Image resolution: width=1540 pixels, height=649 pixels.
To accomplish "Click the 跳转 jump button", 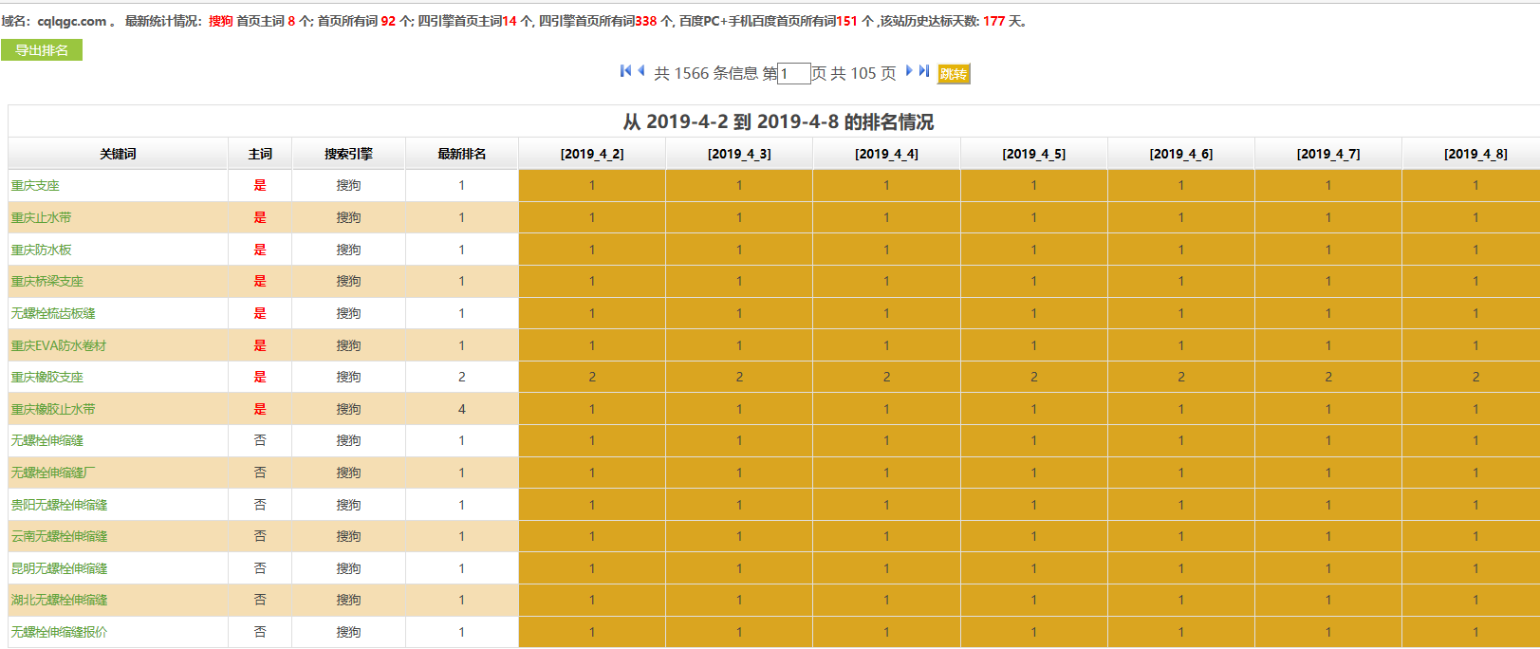I will (954, 74).
